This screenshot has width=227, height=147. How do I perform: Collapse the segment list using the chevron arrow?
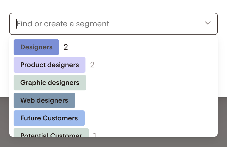pyautogui.click(x=208, y=23)
